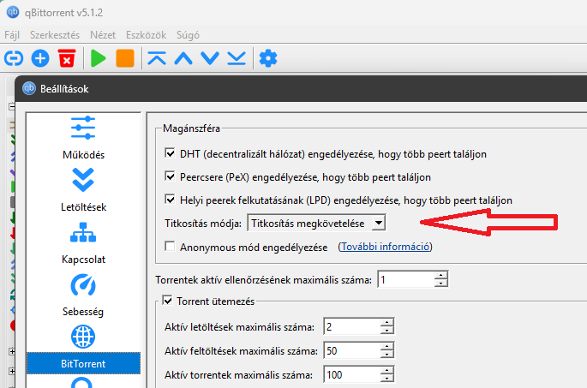Viewport: 587px width, 388px height.
Task: Select the Kapcsolat settings category
Action: click(x=83, y=243)
